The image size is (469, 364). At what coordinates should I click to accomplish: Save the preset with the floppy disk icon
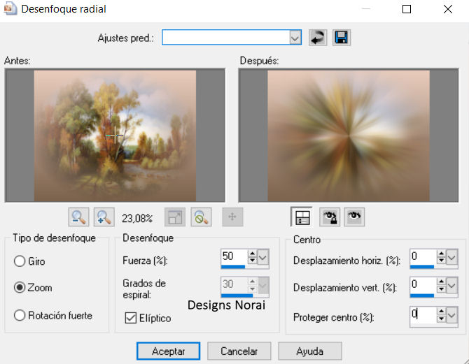click(x=342, y=38)
